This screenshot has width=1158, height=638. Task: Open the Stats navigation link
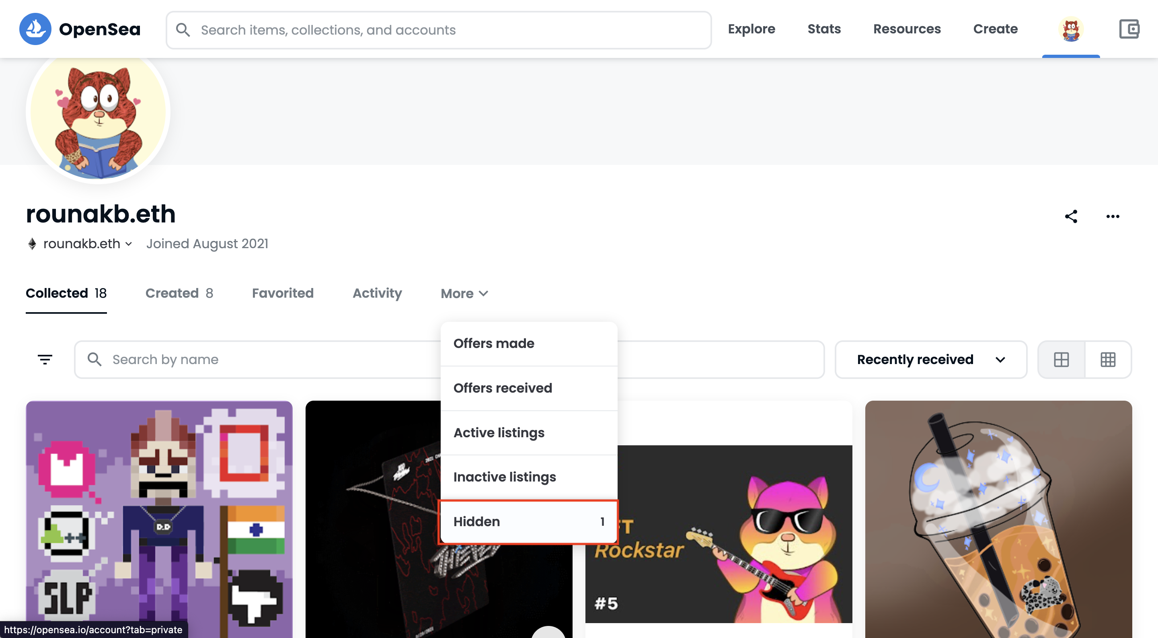pyautogui.click(x=824, y=29)
